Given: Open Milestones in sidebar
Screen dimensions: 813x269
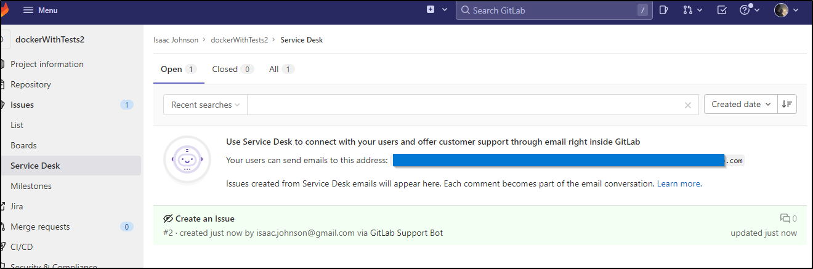Looking at the screenshot, I should (31, 186).
